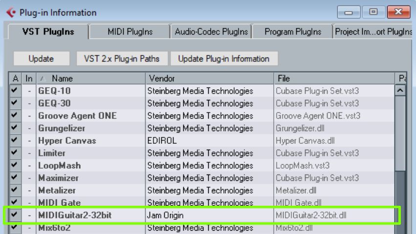The image size is (416, 234).
Task: Select the Program PlugIns tab
Action: click(292, 32)
